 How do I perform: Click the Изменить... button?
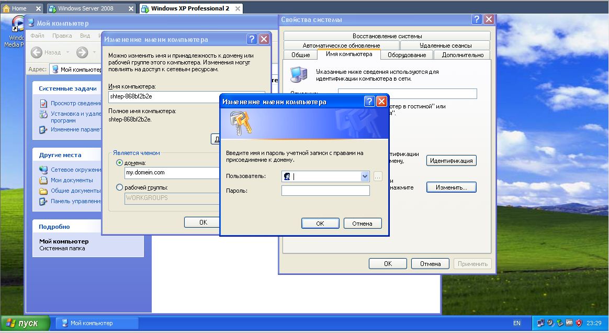pos(452,187)
